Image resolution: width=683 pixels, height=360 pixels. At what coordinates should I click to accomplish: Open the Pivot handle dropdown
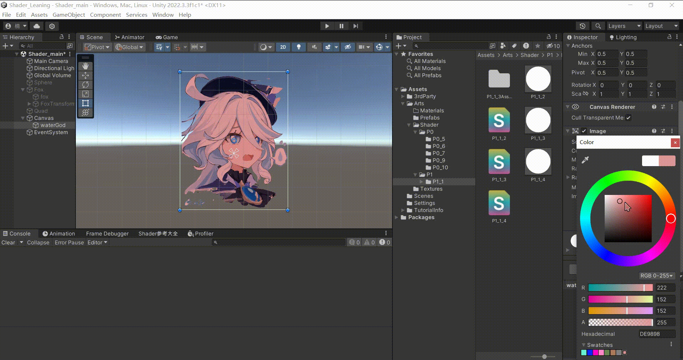point(97,47)
